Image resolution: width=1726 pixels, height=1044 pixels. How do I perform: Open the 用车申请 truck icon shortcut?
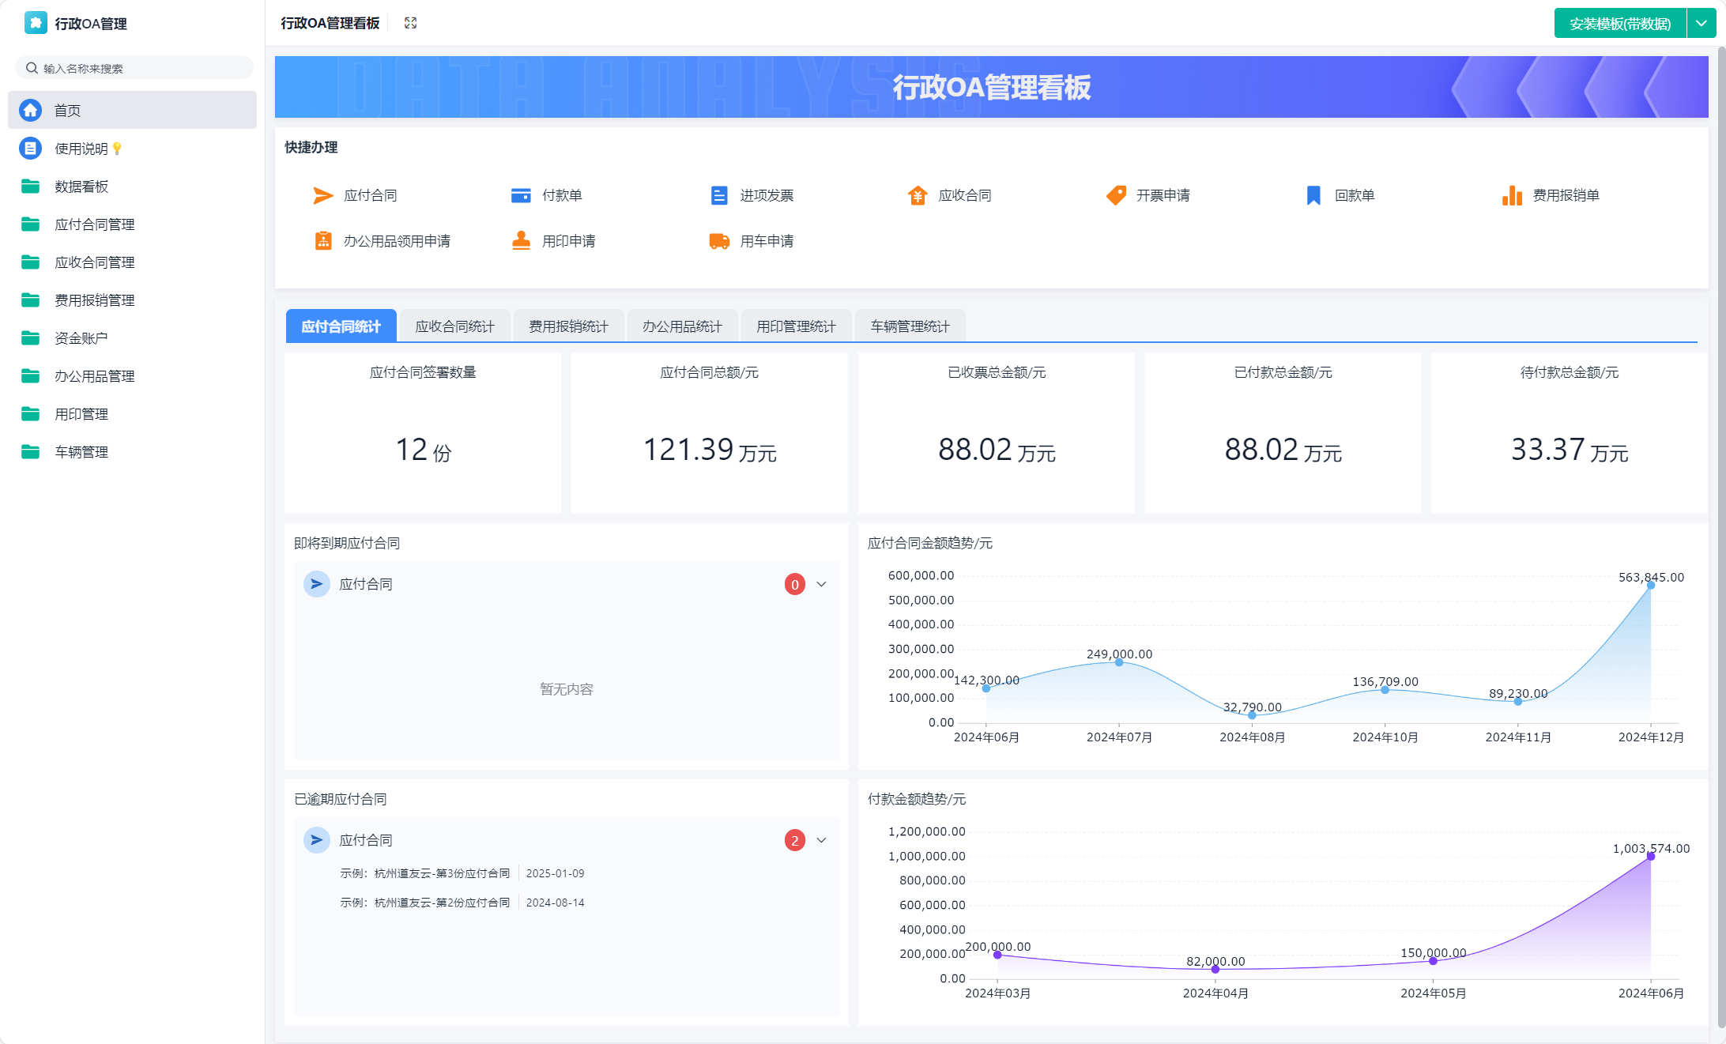(718, 241)
